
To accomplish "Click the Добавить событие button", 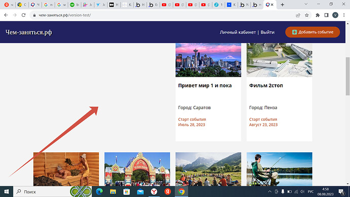I will tap(312, 32).
